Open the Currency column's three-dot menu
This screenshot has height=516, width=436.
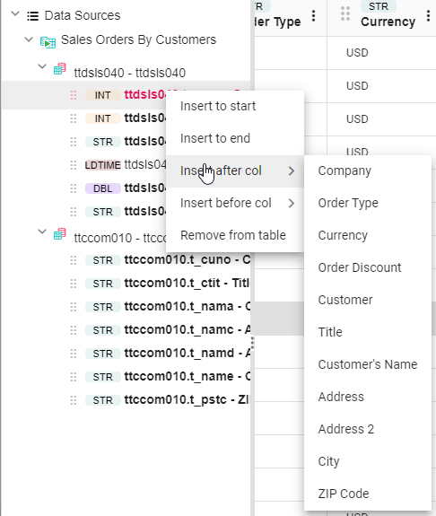pos(428,16)
